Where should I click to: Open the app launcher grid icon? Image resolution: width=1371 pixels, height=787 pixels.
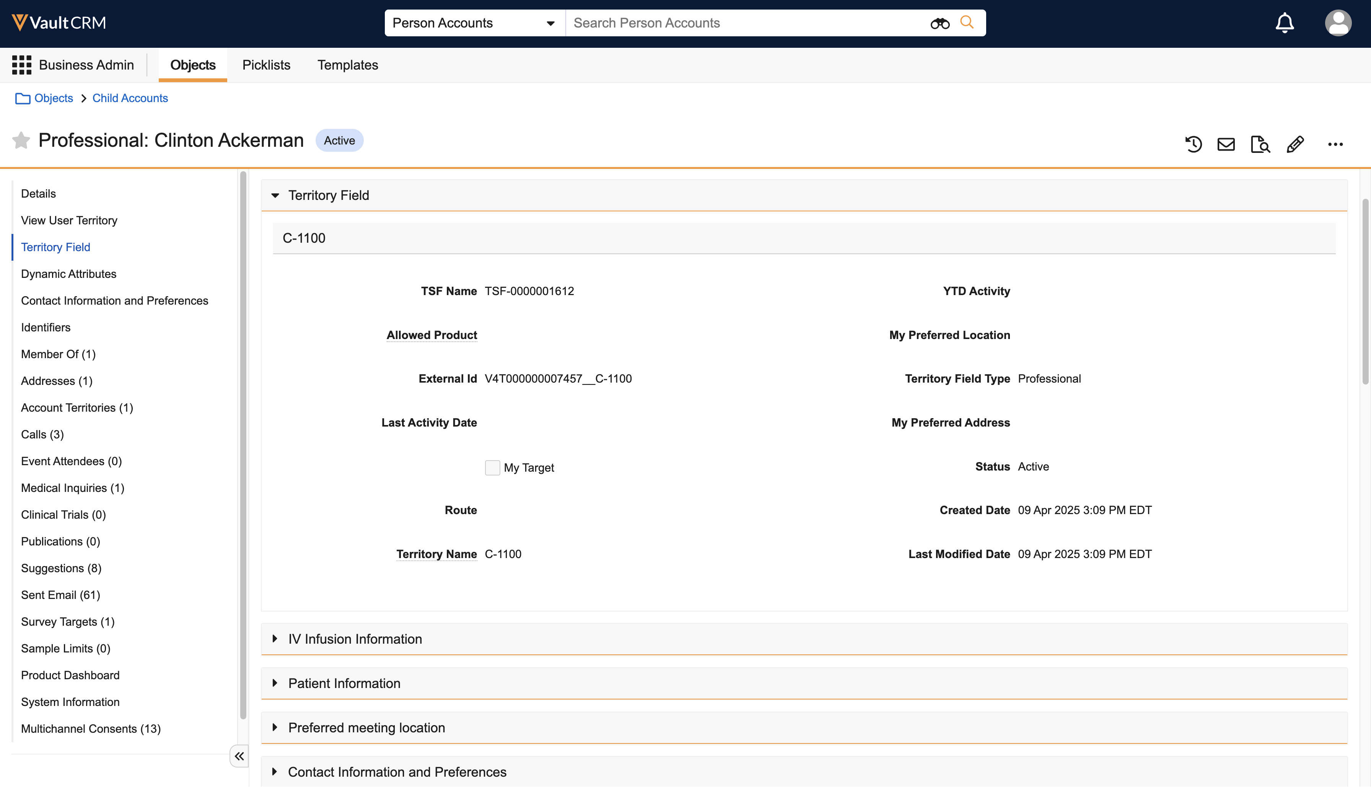22,65
